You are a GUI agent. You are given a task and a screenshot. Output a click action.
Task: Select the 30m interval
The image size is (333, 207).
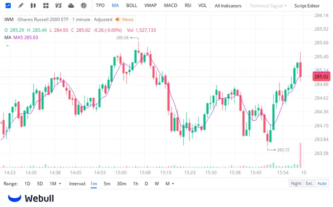pyautogui.click(x=121, y=184)
